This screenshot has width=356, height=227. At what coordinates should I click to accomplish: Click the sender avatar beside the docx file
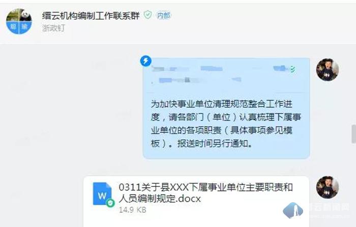328,187
